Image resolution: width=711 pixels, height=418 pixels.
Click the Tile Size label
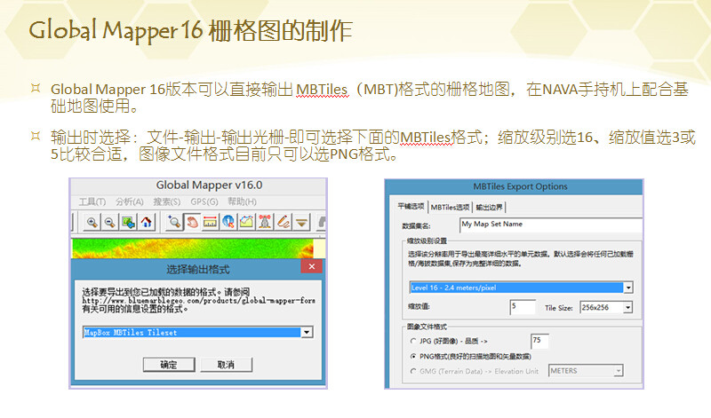pos(559,308)
